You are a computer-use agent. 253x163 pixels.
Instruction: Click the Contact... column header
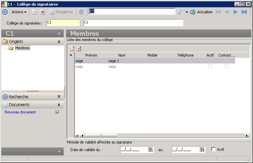(227, 55)
